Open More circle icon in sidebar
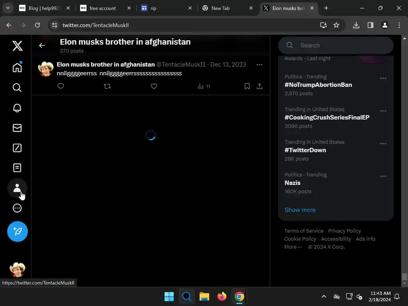The image size is (408, 306). click(17, 208)
